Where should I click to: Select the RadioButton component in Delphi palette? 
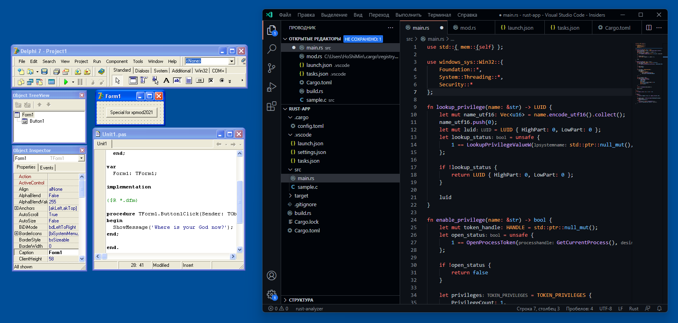[x=222, y=81]
